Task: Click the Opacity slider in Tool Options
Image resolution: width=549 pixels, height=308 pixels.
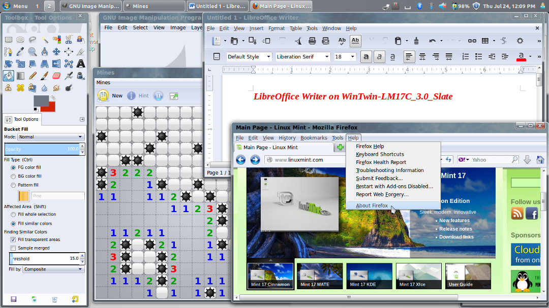Action: (x=42, y=149)
